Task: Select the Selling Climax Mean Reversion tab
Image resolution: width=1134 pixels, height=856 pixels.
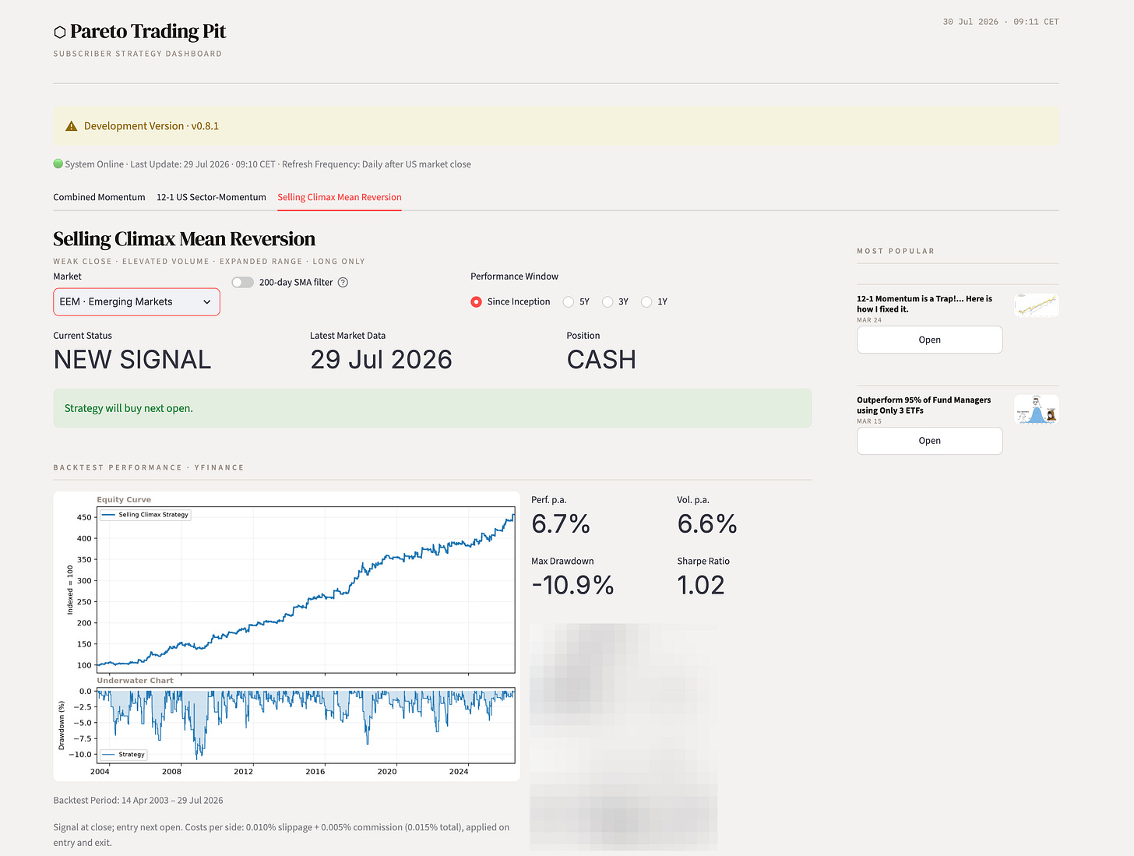Action: pyautogui.click(x=340, y=197)
